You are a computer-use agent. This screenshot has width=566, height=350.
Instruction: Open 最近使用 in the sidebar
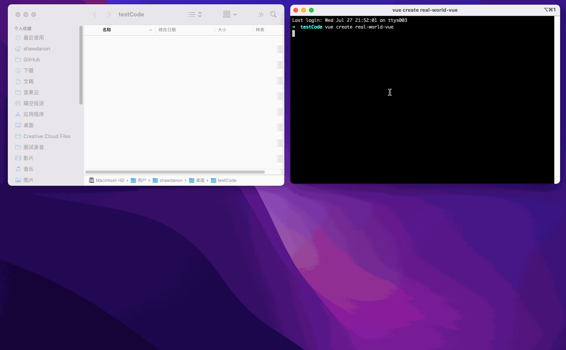[34, 38]
